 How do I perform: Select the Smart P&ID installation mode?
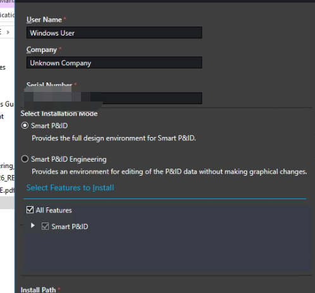pos(25,126)
